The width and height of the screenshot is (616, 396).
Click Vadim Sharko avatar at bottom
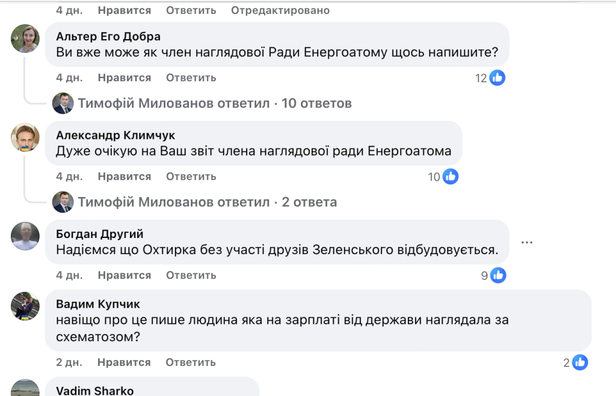pyautogui.click(x=25, y=389)
